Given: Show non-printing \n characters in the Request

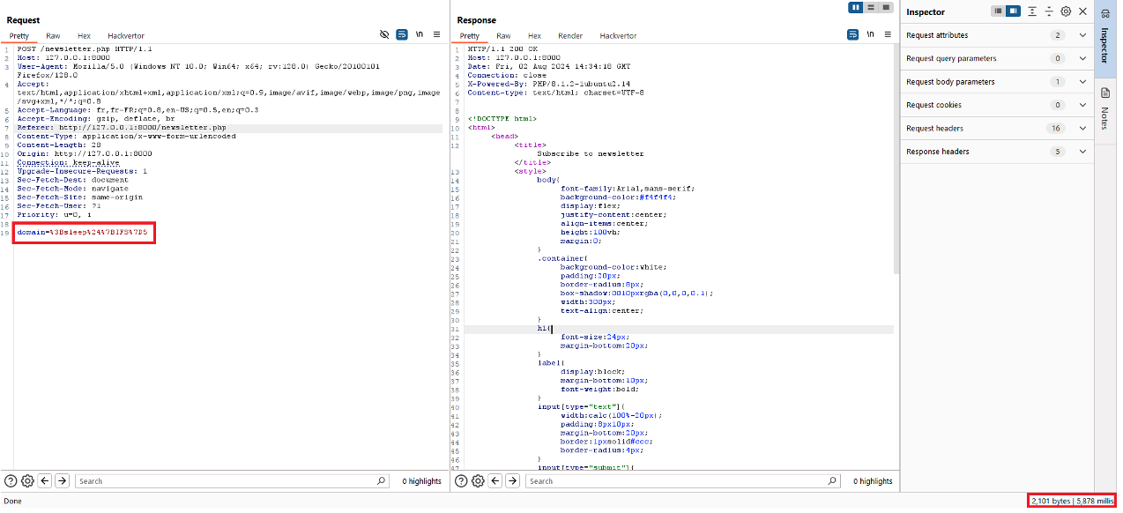Looking at the screenshot, I should coord(420,34).
